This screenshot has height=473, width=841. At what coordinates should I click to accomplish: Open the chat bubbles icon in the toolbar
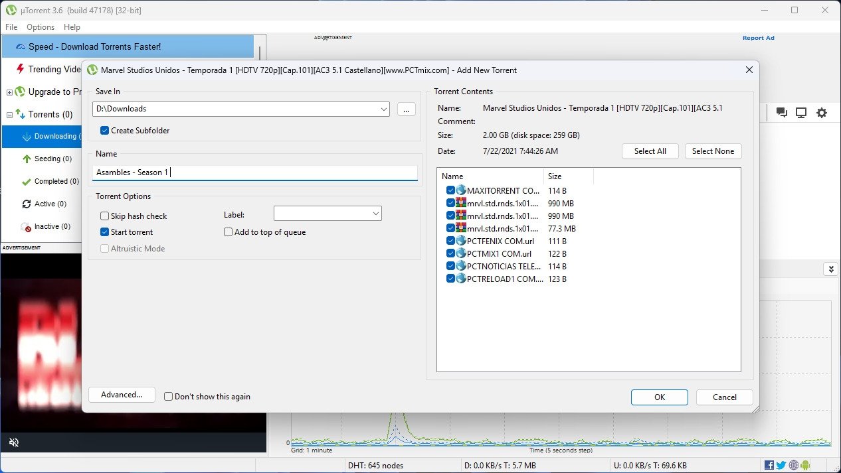[782, 113]
